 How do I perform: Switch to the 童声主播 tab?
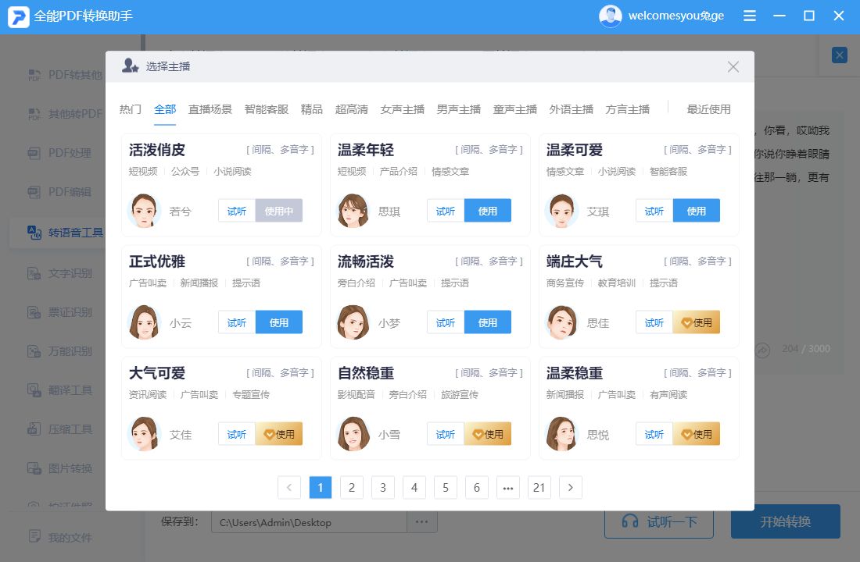[515, 109]
